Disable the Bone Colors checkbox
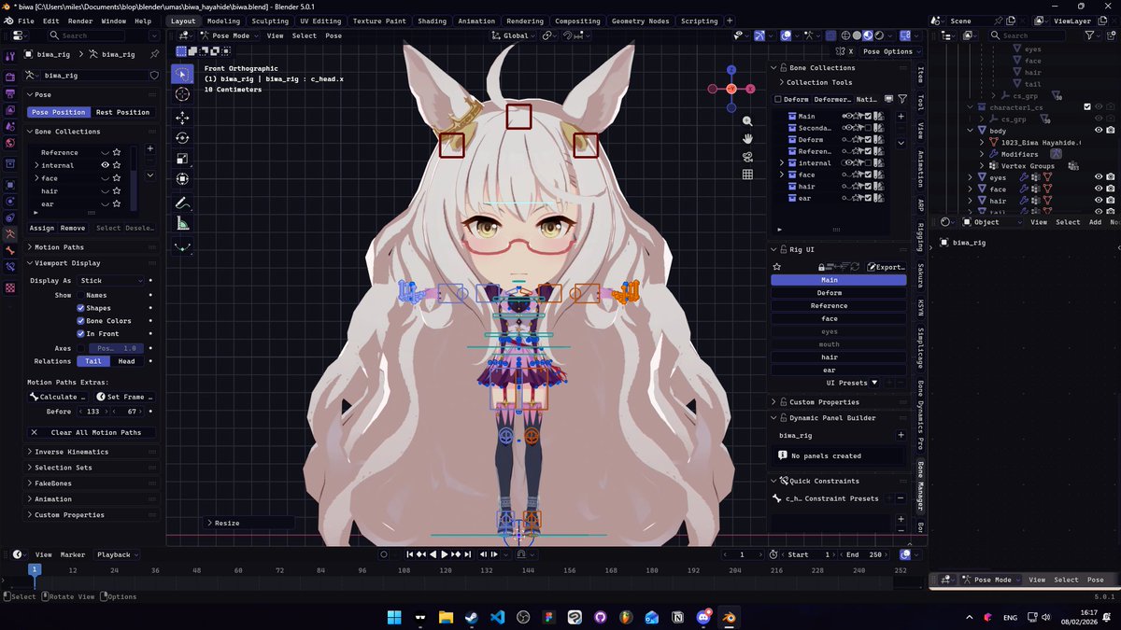The height and width of the screenshot is (630, 1121). tap(81, 321)
